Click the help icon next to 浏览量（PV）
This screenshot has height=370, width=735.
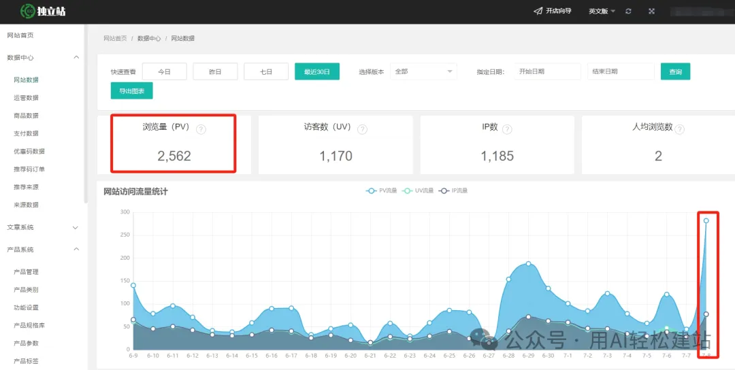[201, 130]
